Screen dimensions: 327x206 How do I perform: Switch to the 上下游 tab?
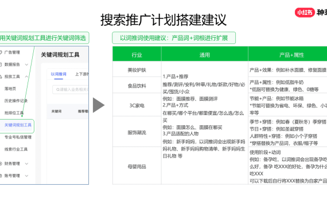[81, 74]
